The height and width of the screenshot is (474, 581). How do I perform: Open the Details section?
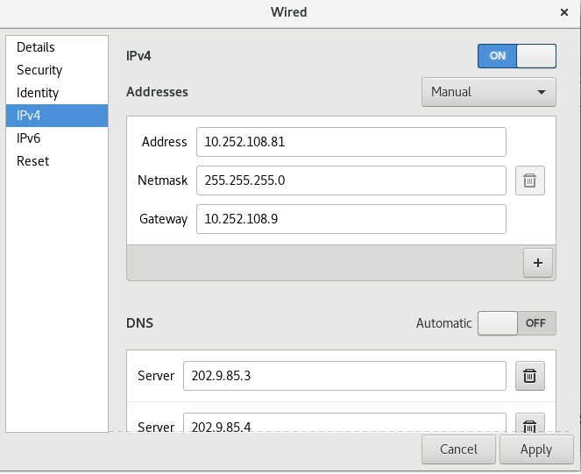tap(57, 47)
